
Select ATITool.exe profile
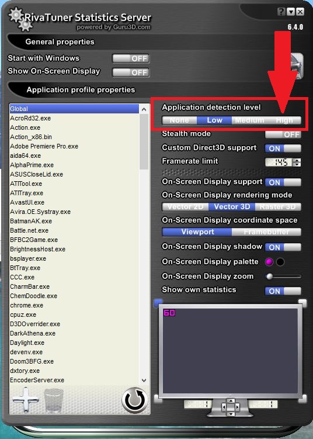click(x=74, y=184)
